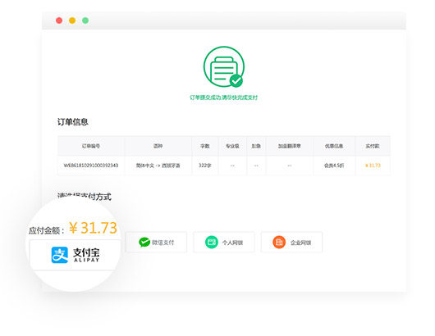Viewport: 435px width, 336px height.
Task: Click the orange ¥31.73 table amount
Action: point(373,166)
